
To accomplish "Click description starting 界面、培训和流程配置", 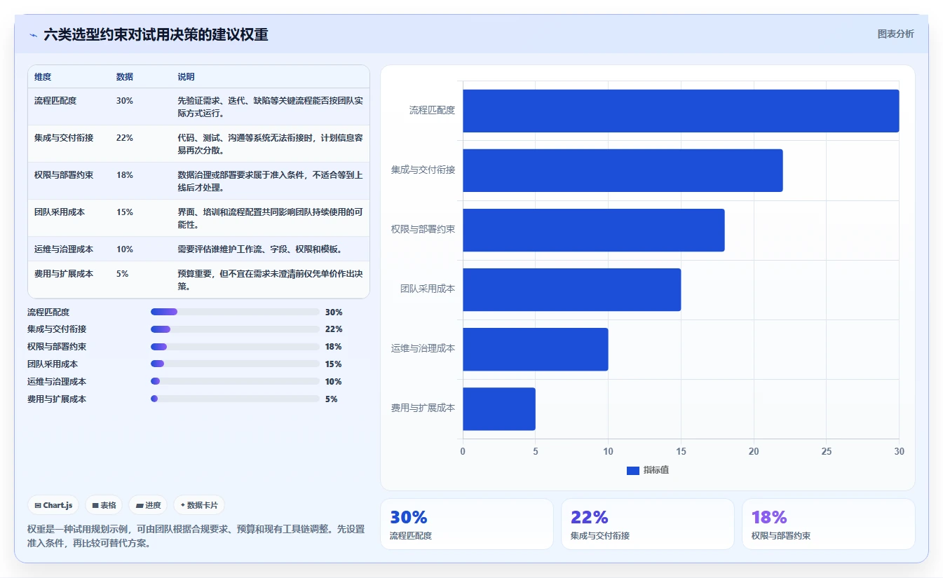I will 270,218.
